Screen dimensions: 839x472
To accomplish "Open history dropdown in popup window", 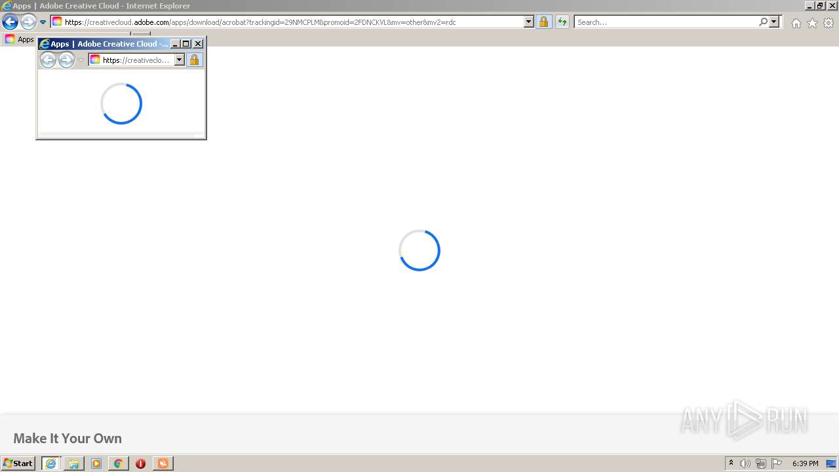I will [x=81, y=60].
